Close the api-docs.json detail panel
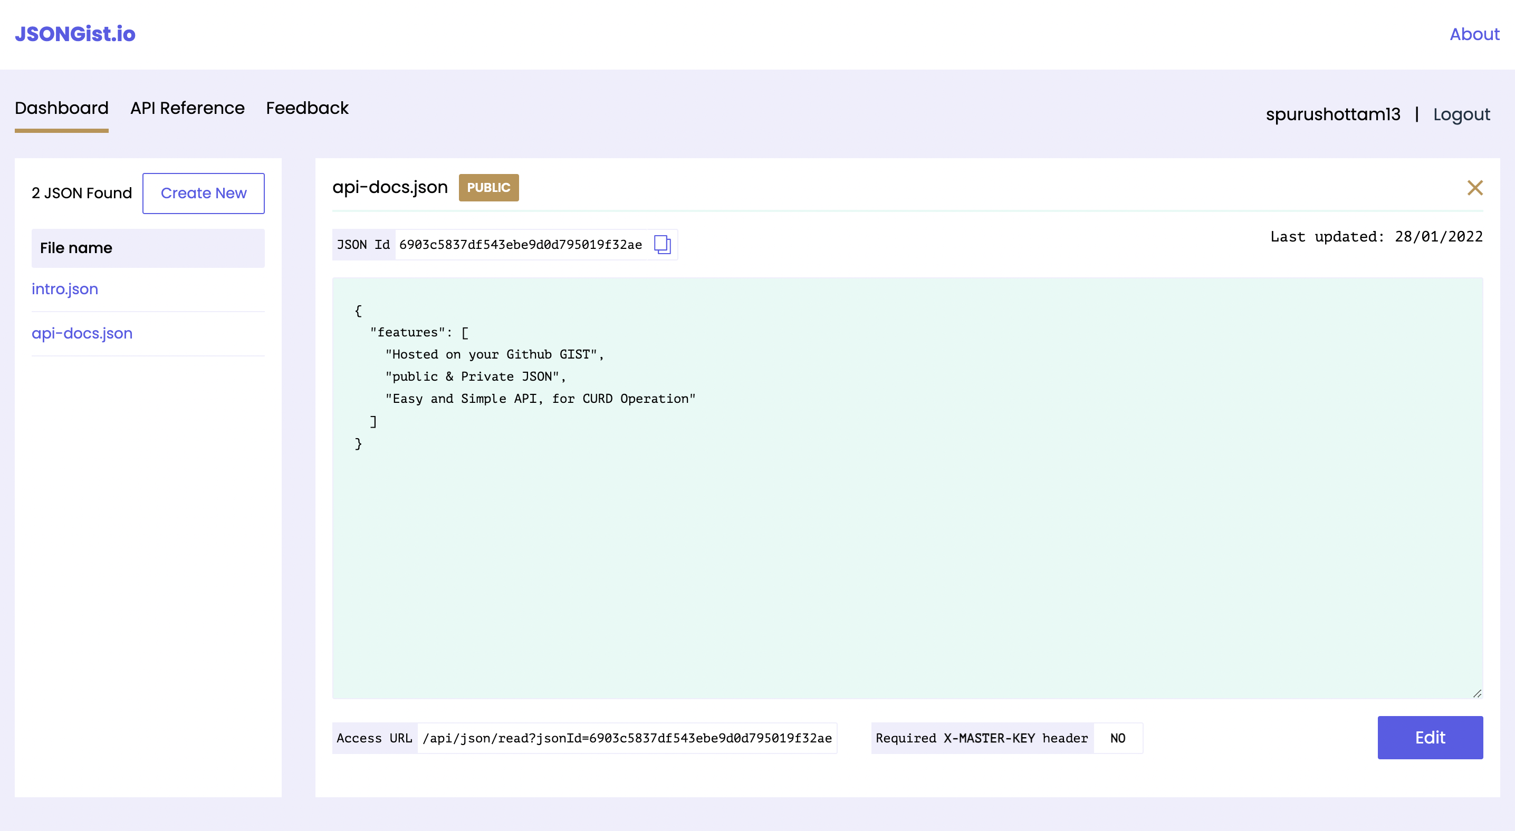The height and width of the screenshot is (831, 1515). (x=1475, y=188)
